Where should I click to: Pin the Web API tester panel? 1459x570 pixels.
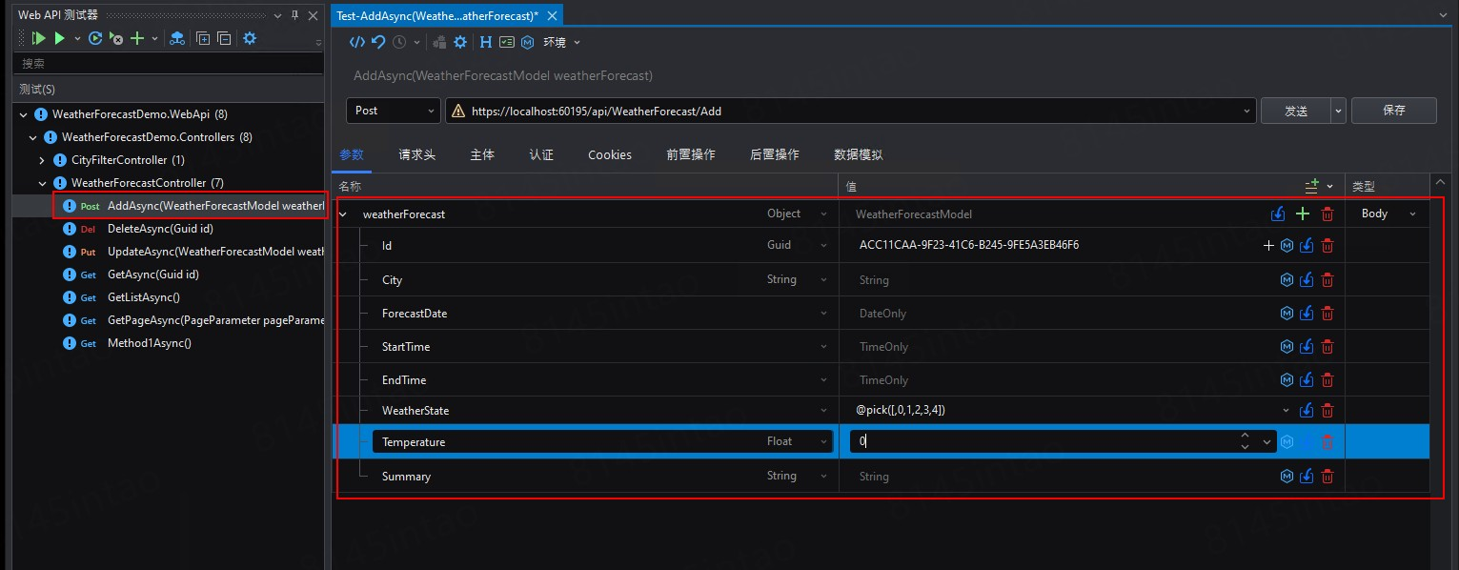294,15
